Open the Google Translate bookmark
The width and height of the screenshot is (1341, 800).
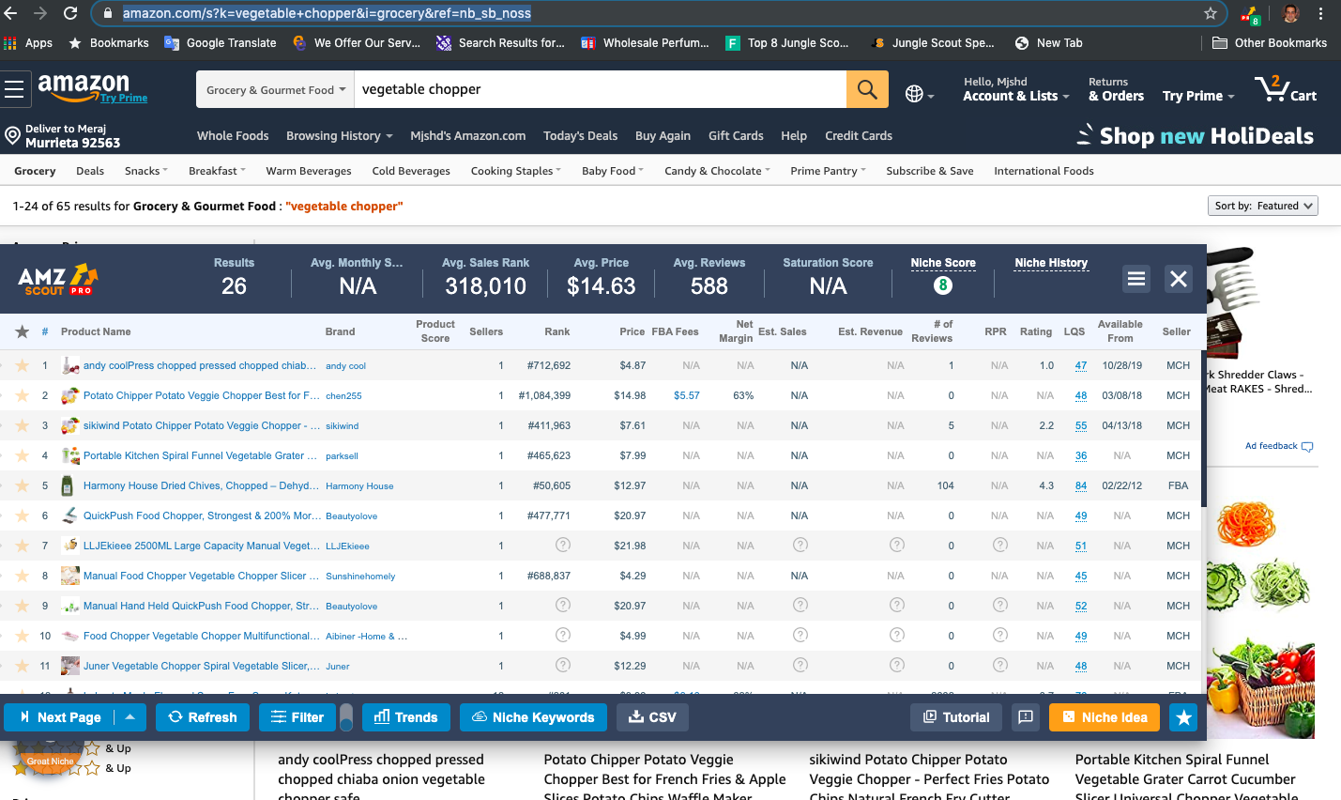[221, 43]
